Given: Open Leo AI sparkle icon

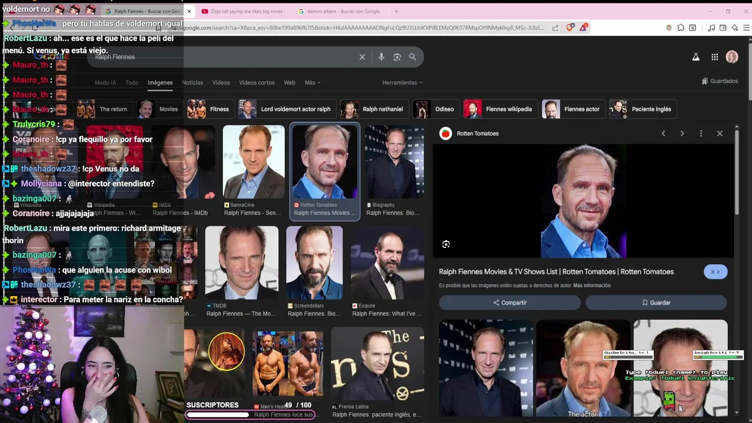Looking at the screenshot, I should [x=735, y=28].
